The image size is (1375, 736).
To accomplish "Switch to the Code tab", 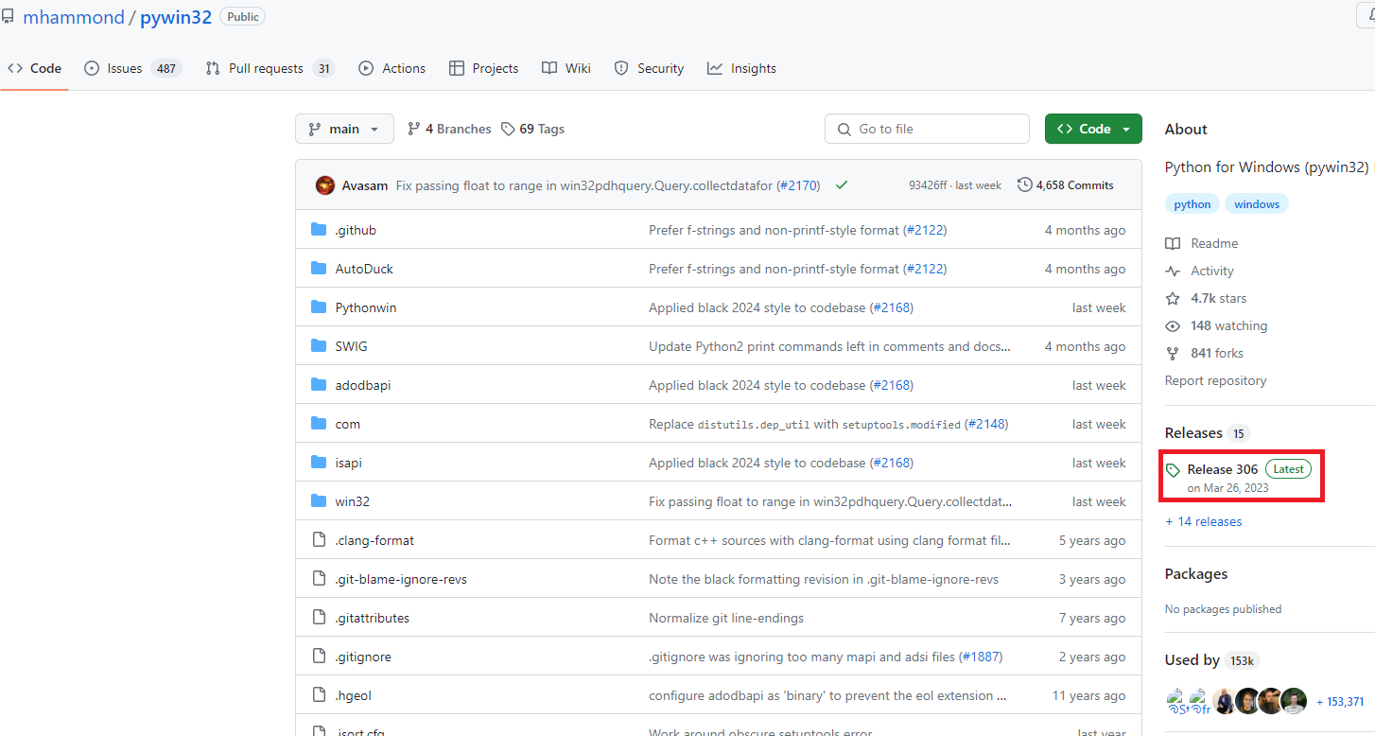I will pyautogui.click(x=34, y=68).
